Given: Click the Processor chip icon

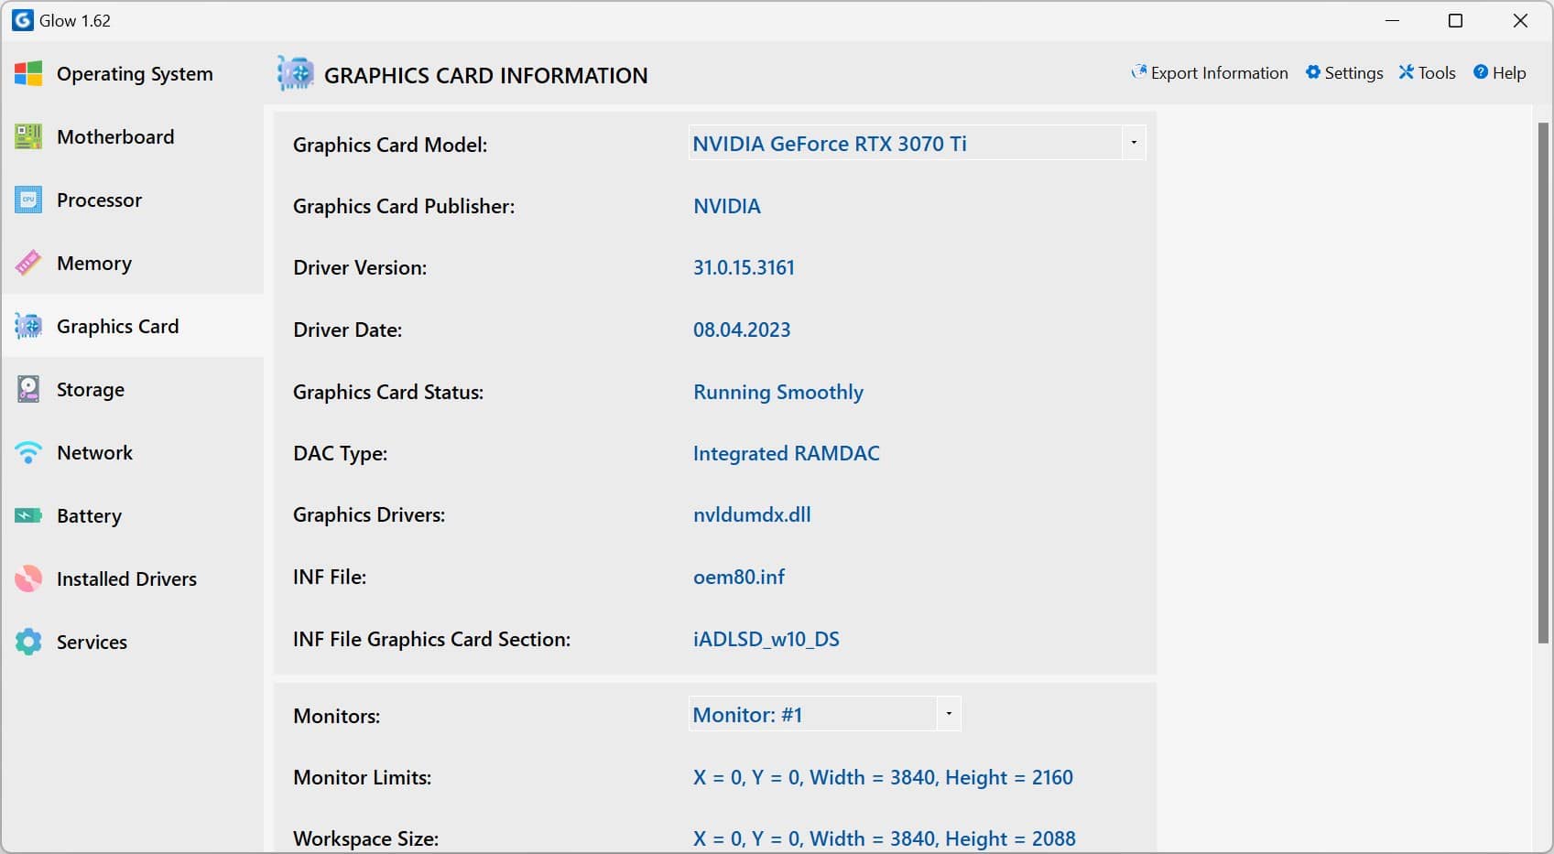Looking at the screenshot, I should click(x=28, y=200).
